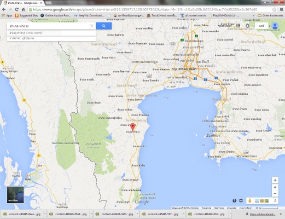Select the second search result under the search box
The height and width of the screenshot is (219, 285).
51,38
